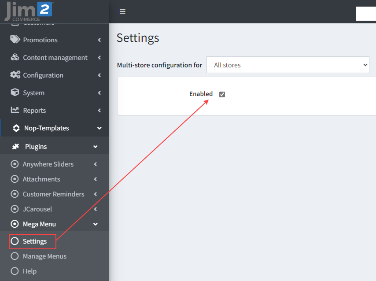Click the Configuration gears icon
Image resolution: width=376 pixels, height=281 pixels.
click(15, 75)
